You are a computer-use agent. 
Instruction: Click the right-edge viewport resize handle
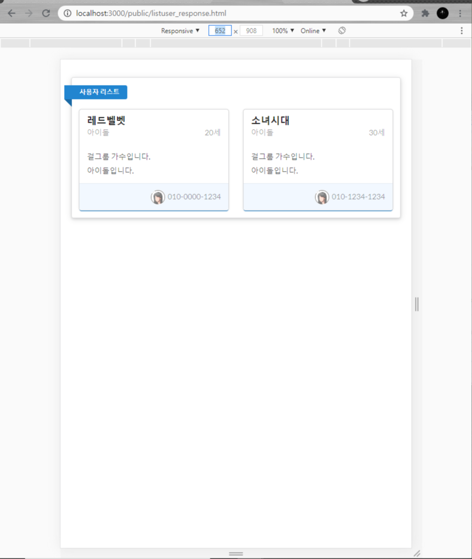pyautogui.click(x=417, y=304)
